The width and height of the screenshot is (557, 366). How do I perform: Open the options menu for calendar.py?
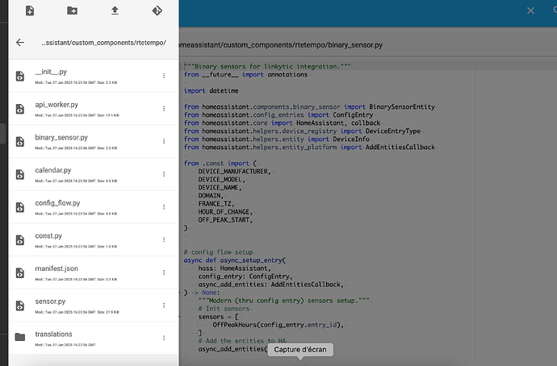(164, 174)
